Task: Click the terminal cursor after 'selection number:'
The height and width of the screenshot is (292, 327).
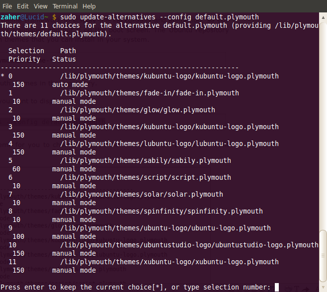Action: click(x=277, y=287)
